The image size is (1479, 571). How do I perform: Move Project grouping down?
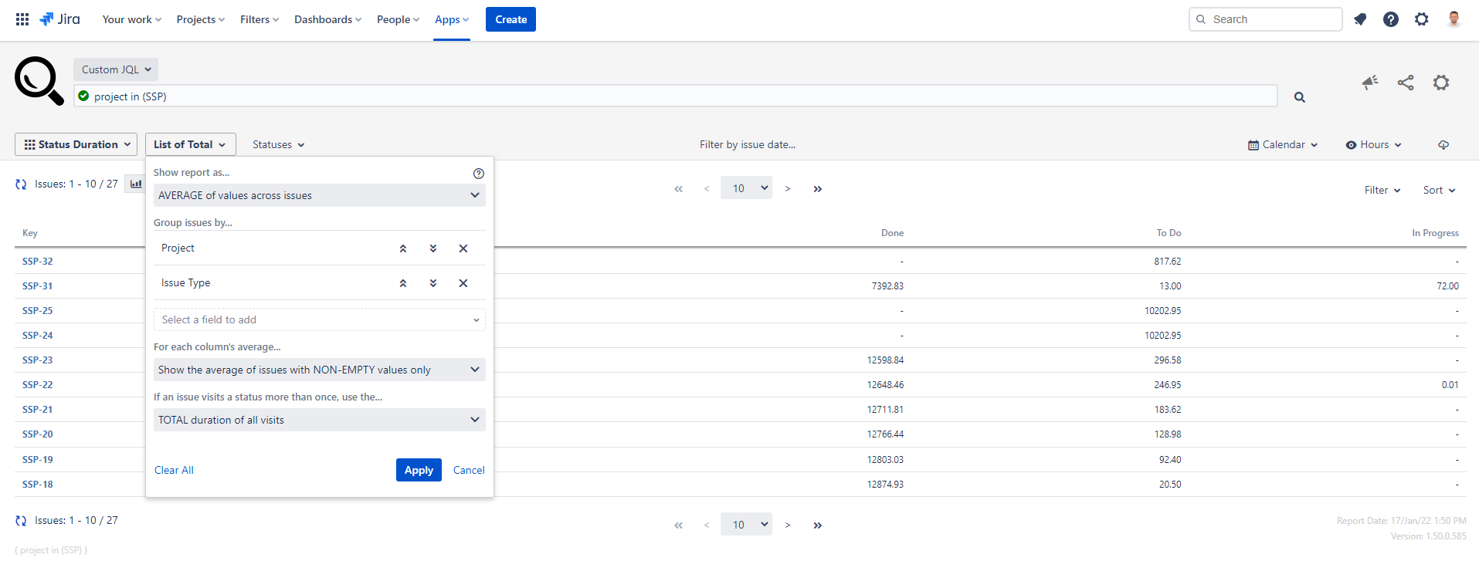[433, 248]
